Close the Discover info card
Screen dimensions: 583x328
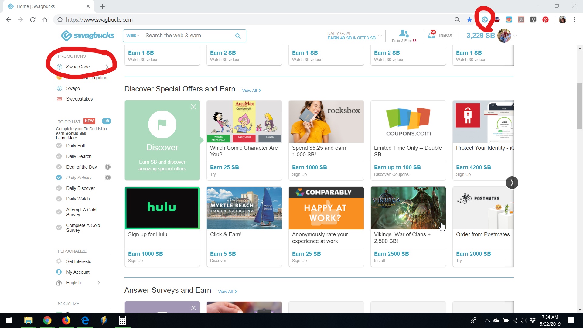pyautogui.click(x=193, y=107)
